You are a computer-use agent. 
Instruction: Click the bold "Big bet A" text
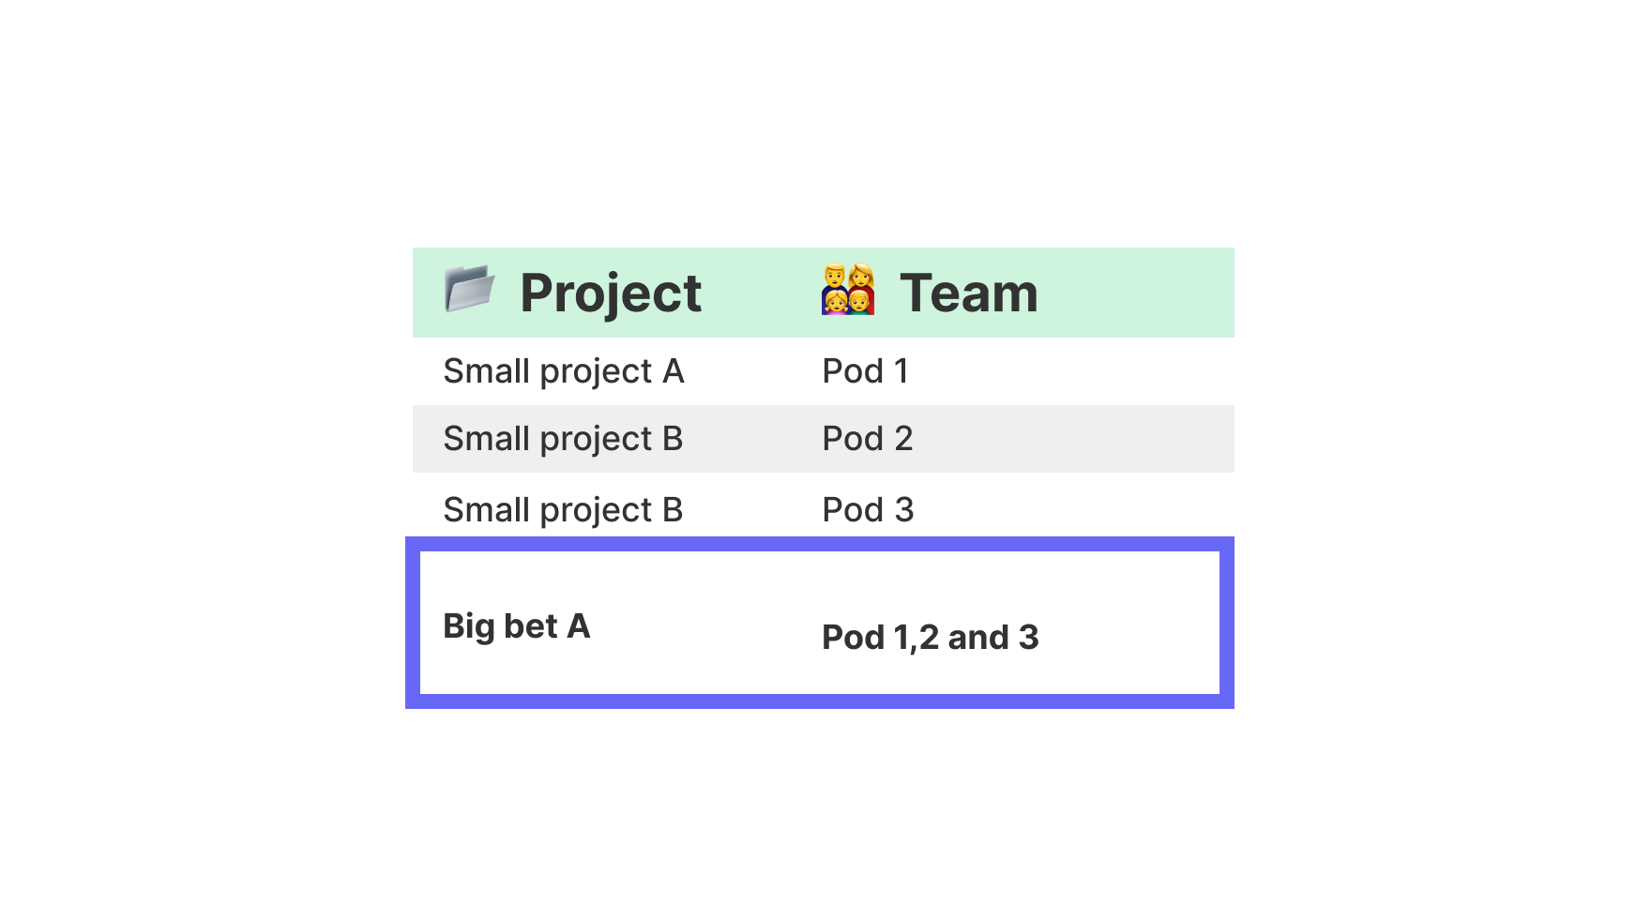pos(516,625)
